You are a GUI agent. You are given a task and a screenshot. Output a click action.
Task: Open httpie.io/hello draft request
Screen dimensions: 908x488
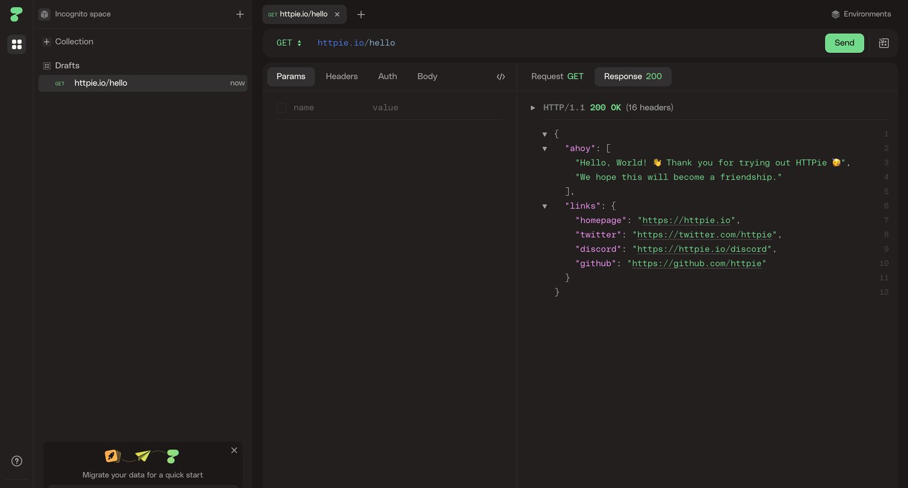tap(143, 83)
